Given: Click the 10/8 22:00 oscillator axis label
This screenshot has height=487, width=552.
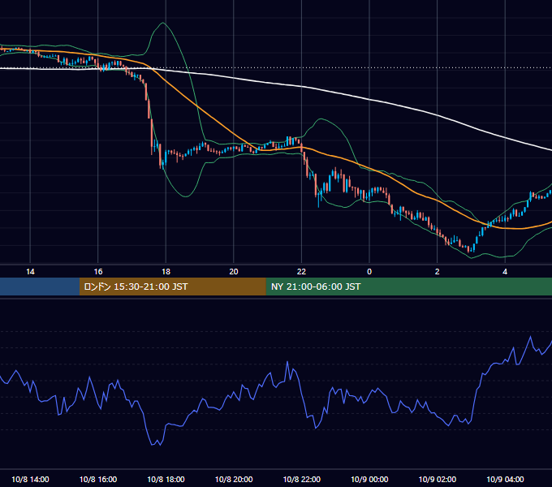Looking at the screenshot, I should point(302,479).
